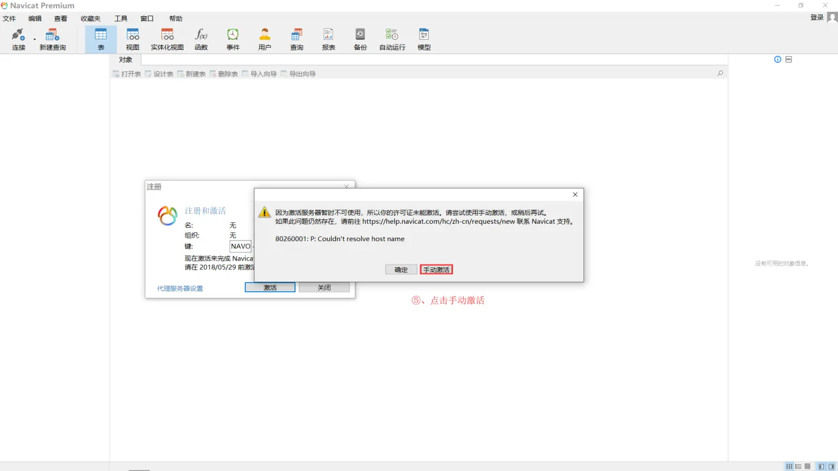Image resolution: width=838 pixels, height=471 pixels.
Task: Open the 编辑 menu
Action: coord(35,18)
